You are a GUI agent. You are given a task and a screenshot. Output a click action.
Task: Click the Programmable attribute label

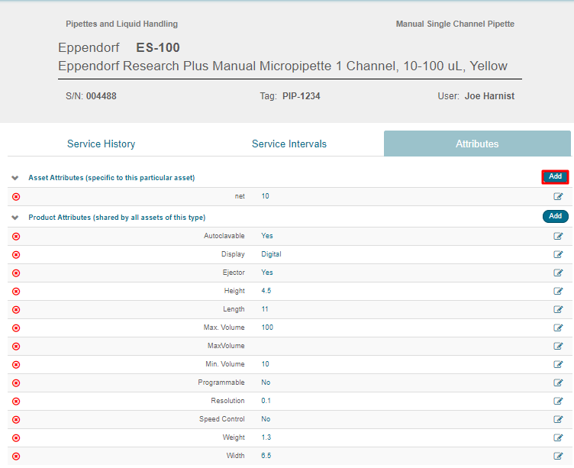[x=221, y=382]
